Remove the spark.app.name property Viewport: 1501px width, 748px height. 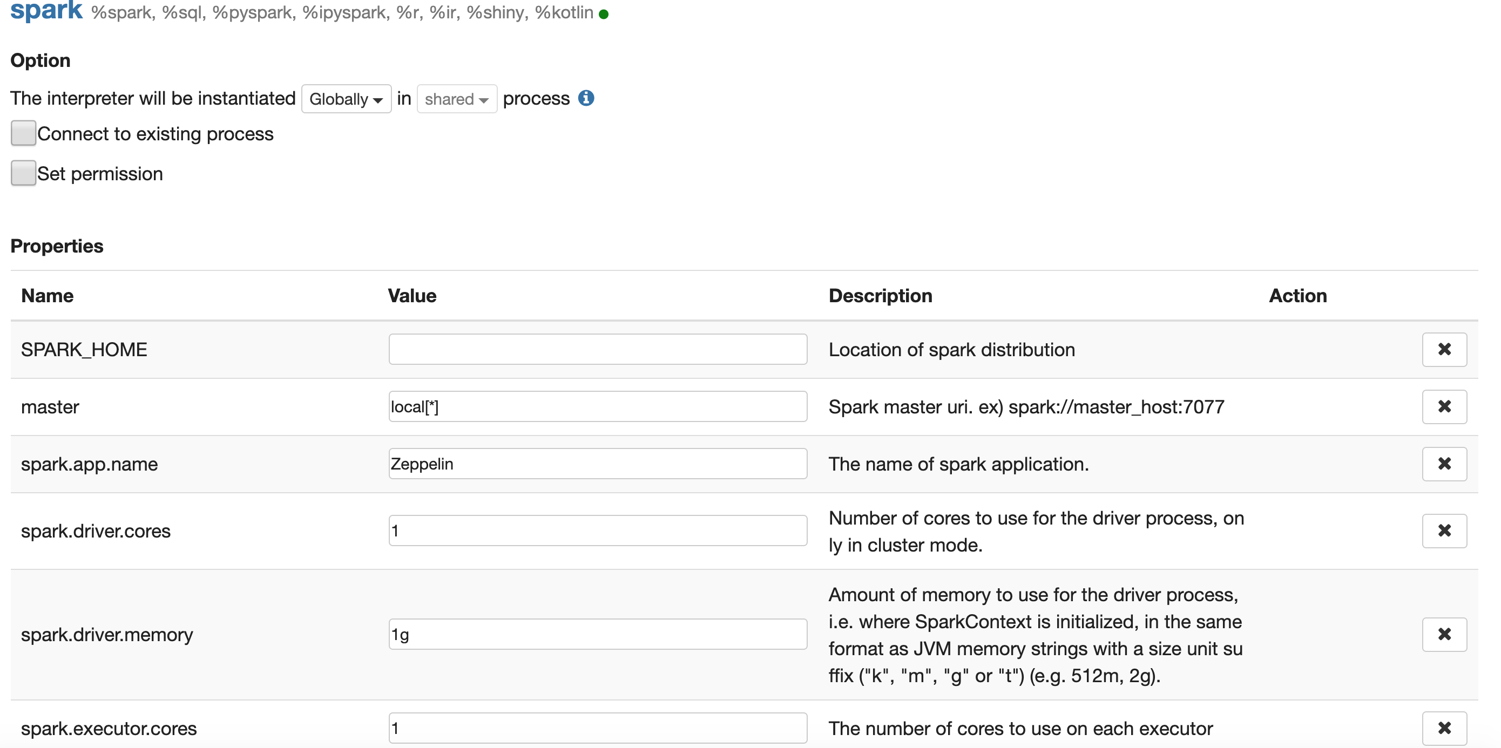click(x=1444, y=464)
